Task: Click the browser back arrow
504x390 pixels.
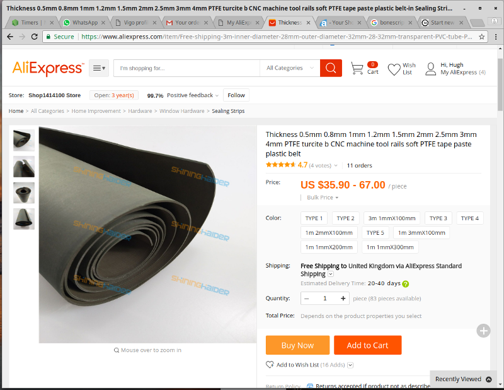Action: click(10, 37)
